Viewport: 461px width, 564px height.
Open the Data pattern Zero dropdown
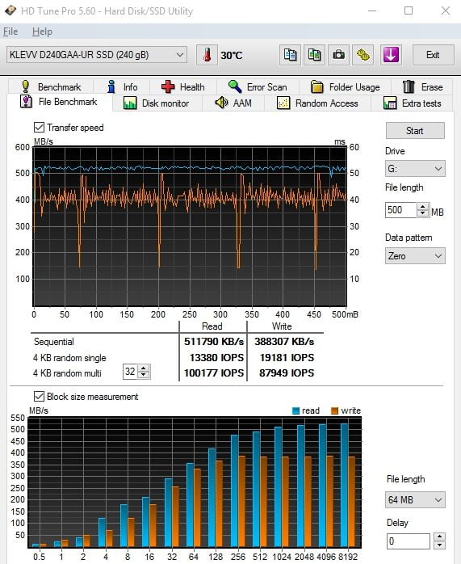pos(415,256)
